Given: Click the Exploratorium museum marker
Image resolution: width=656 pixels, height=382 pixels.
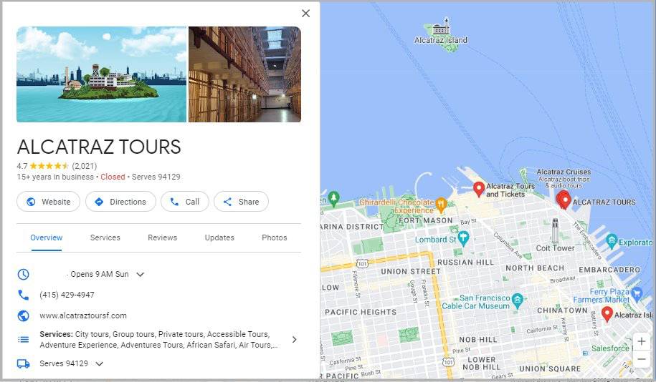Looking at the screenshot, I should 612,241.
